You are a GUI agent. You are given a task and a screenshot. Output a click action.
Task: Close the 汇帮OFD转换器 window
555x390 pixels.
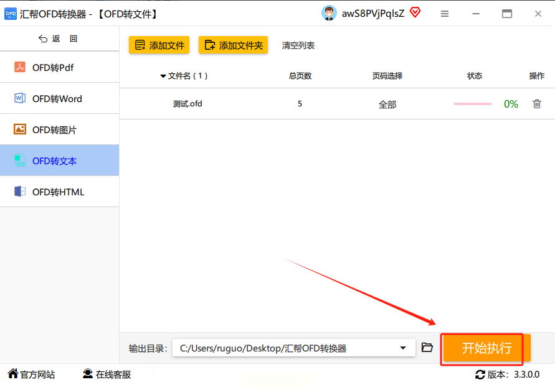[x=538, y=14]
